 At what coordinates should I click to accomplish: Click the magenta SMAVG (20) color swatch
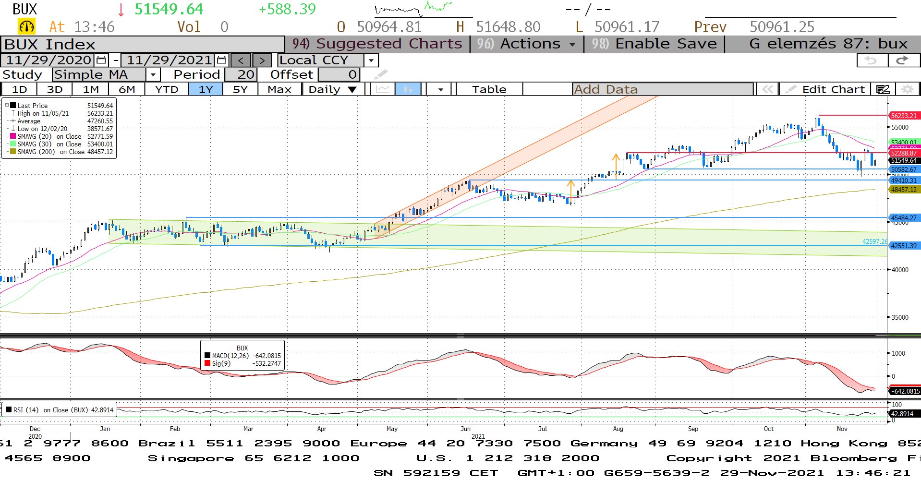pos(13,136)
